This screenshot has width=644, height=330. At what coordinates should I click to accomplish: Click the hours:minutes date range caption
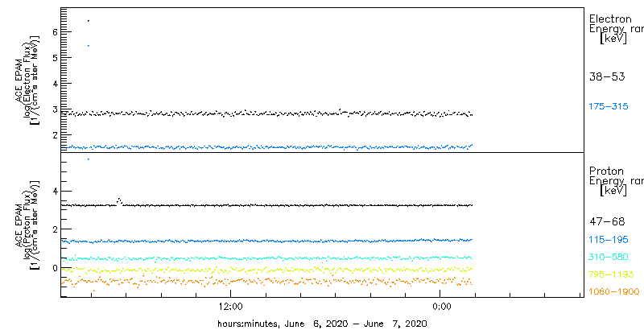pos(322,324)
